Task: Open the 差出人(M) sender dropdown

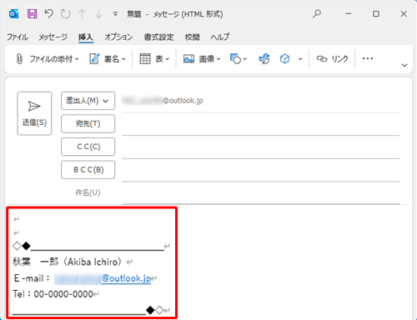Action: [88, 101]
